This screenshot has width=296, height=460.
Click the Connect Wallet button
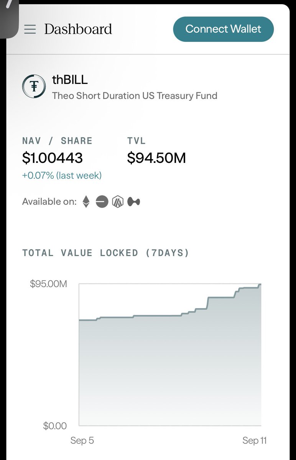pyautogui.click(x=224, y=29)
